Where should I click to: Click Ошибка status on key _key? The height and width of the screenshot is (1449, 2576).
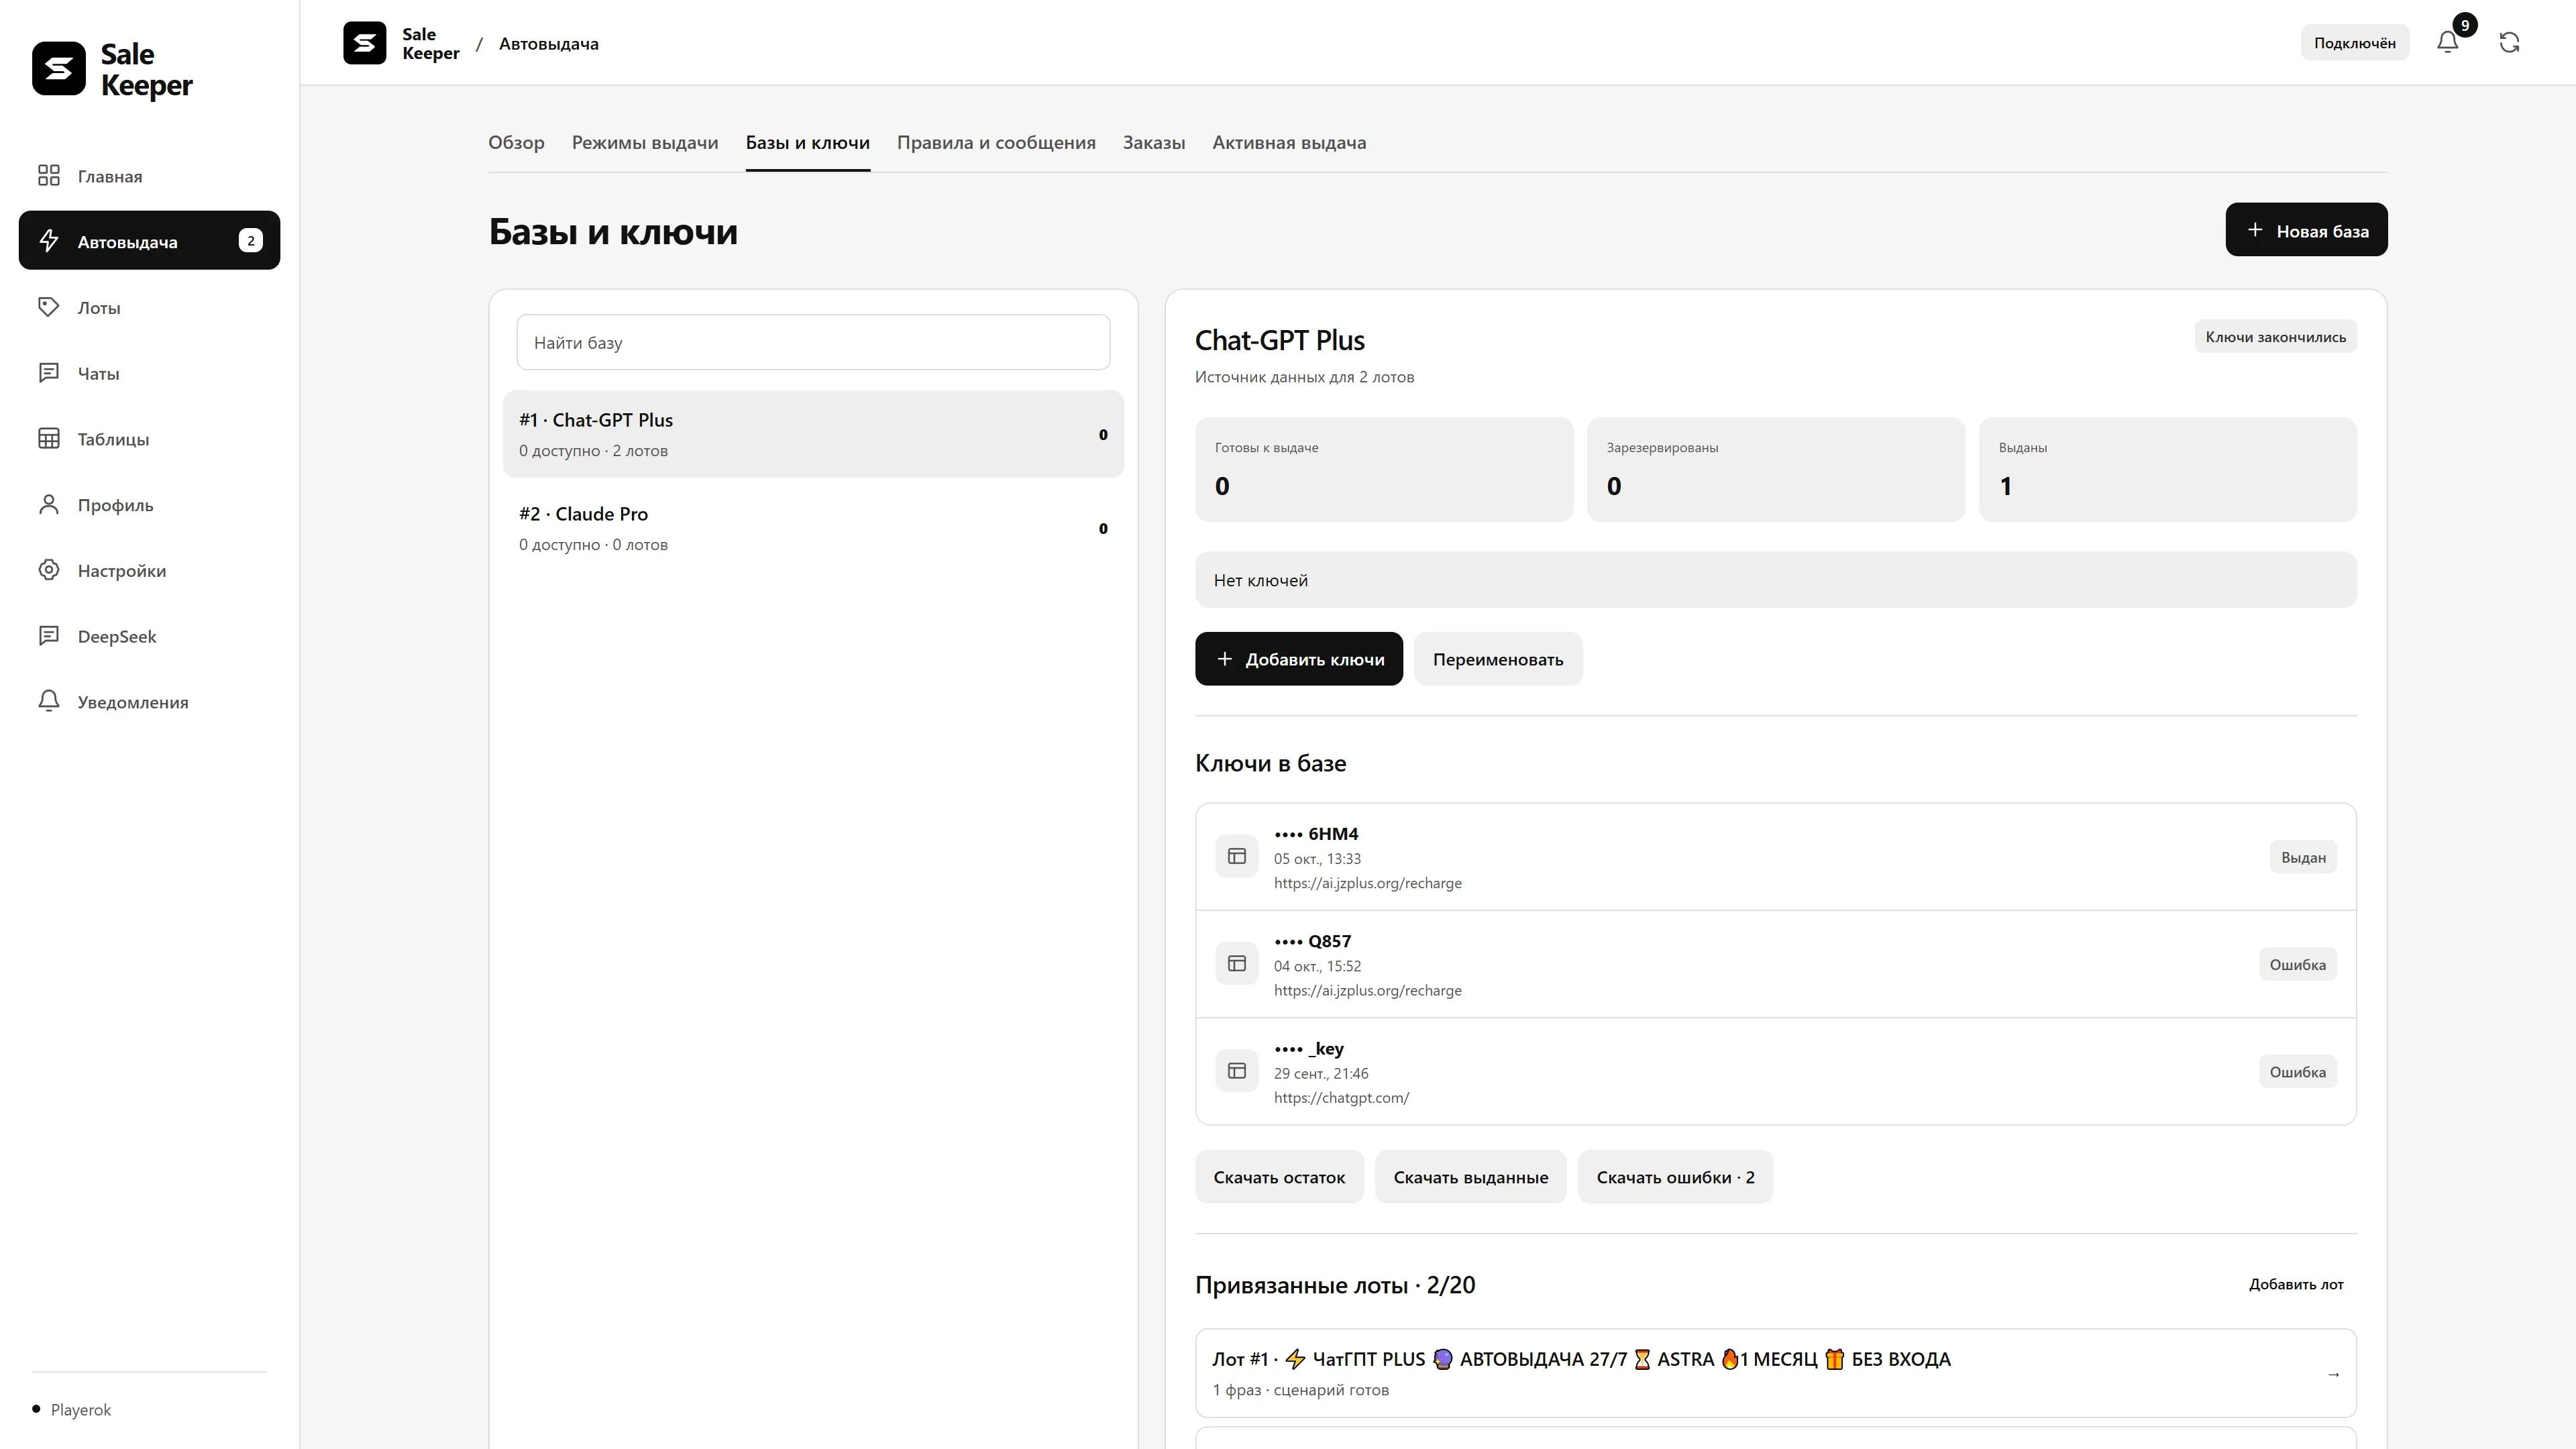2297,1071
